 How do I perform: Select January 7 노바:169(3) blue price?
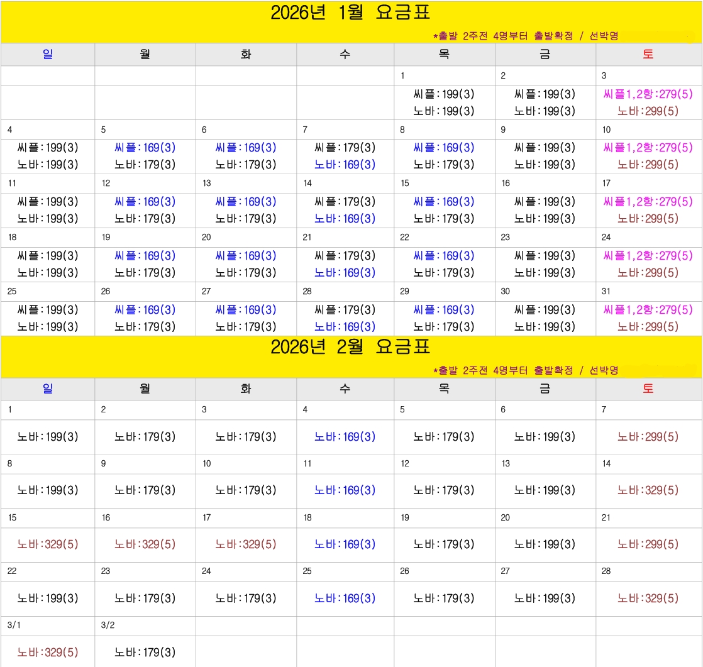click(x=345, y=165)
